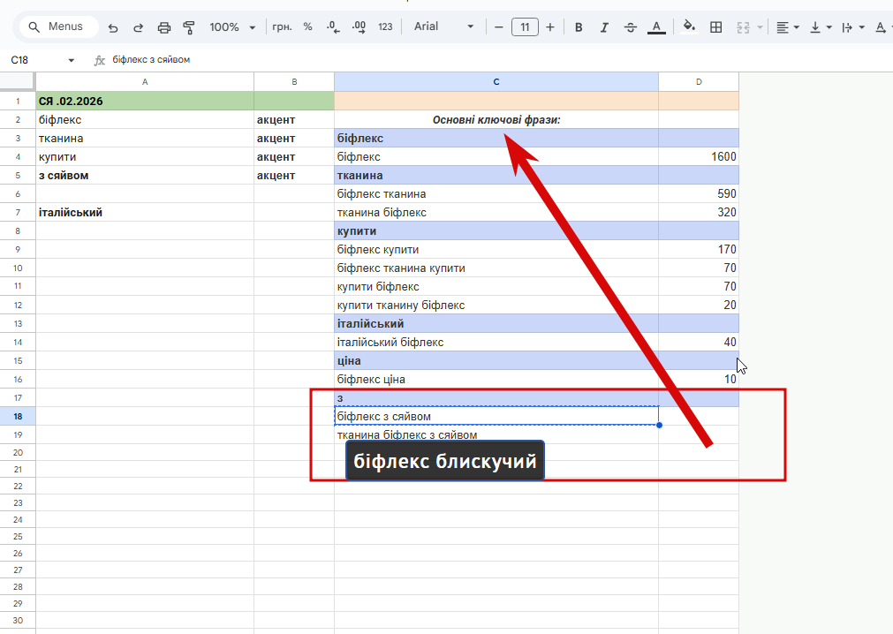Open the text color picker
Screen dimensions: 893x634
656,26
